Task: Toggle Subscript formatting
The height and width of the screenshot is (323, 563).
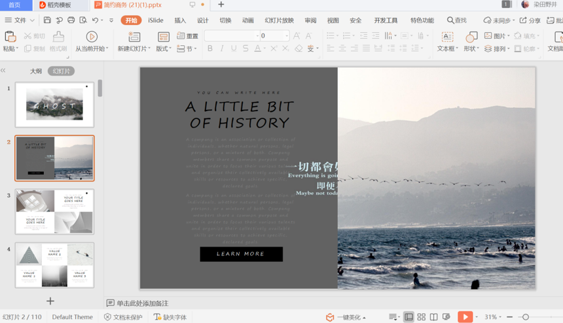Action: point(285,48)
